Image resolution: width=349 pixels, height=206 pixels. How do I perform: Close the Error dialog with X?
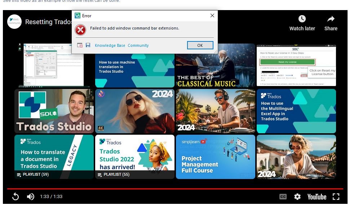click(212, 15)
